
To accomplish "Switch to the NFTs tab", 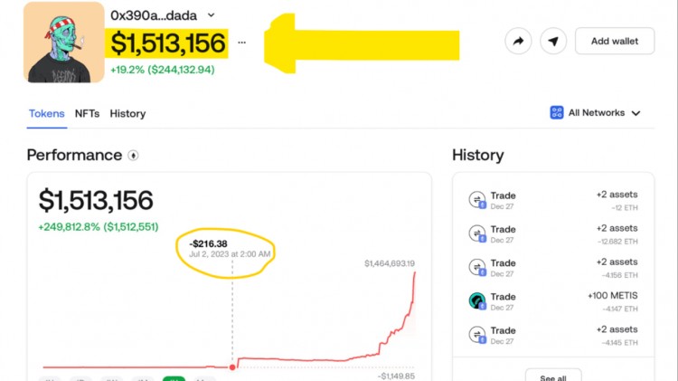I will click(87, 113).
